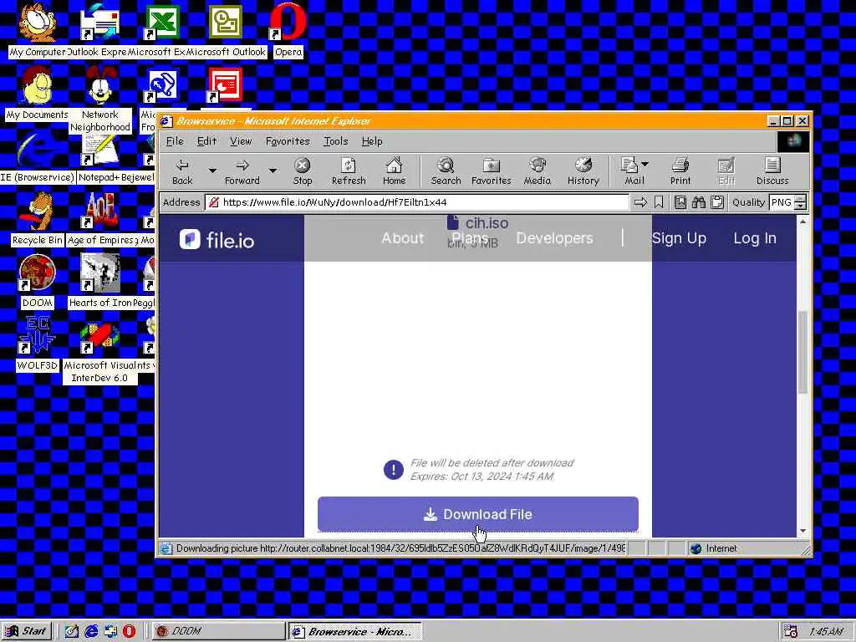
Task: Click the taskbar clock showing 1:45 AM
Action: 826,631
